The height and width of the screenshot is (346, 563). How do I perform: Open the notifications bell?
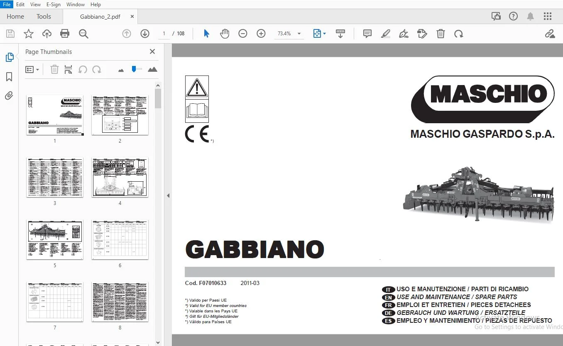pos(531,17)
